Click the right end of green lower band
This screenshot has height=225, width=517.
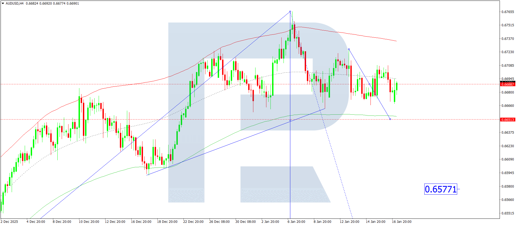pos(396,116)
